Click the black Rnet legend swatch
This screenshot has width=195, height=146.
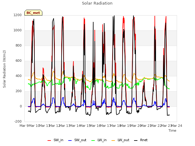[136, 141]
